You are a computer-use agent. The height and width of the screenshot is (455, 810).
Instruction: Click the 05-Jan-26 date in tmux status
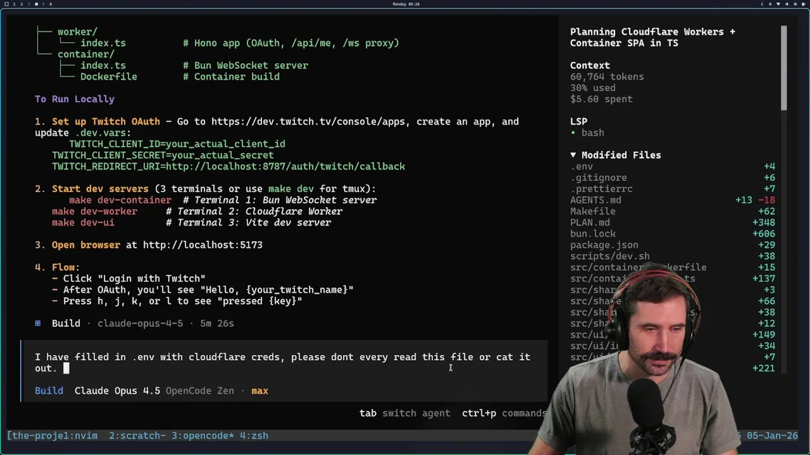(772, 435)
